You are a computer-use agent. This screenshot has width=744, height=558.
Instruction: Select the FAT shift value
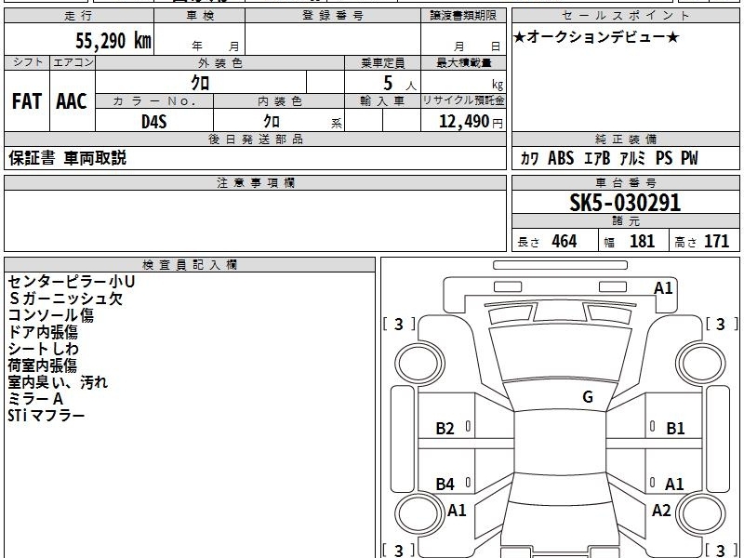(x=27, y=101)
